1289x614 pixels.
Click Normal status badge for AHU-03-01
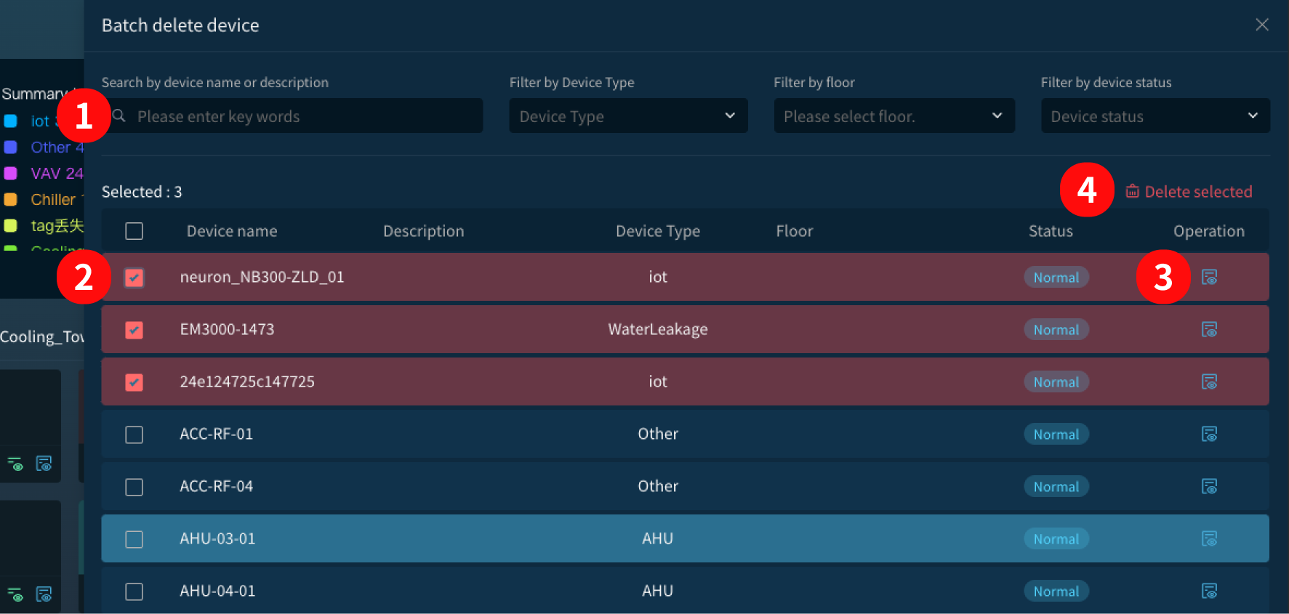click(1056, 538)
